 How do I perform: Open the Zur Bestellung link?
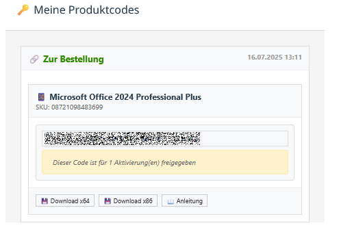tap(73, 59)
